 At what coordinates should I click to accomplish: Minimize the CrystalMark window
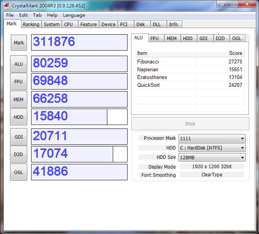point(222,4)
